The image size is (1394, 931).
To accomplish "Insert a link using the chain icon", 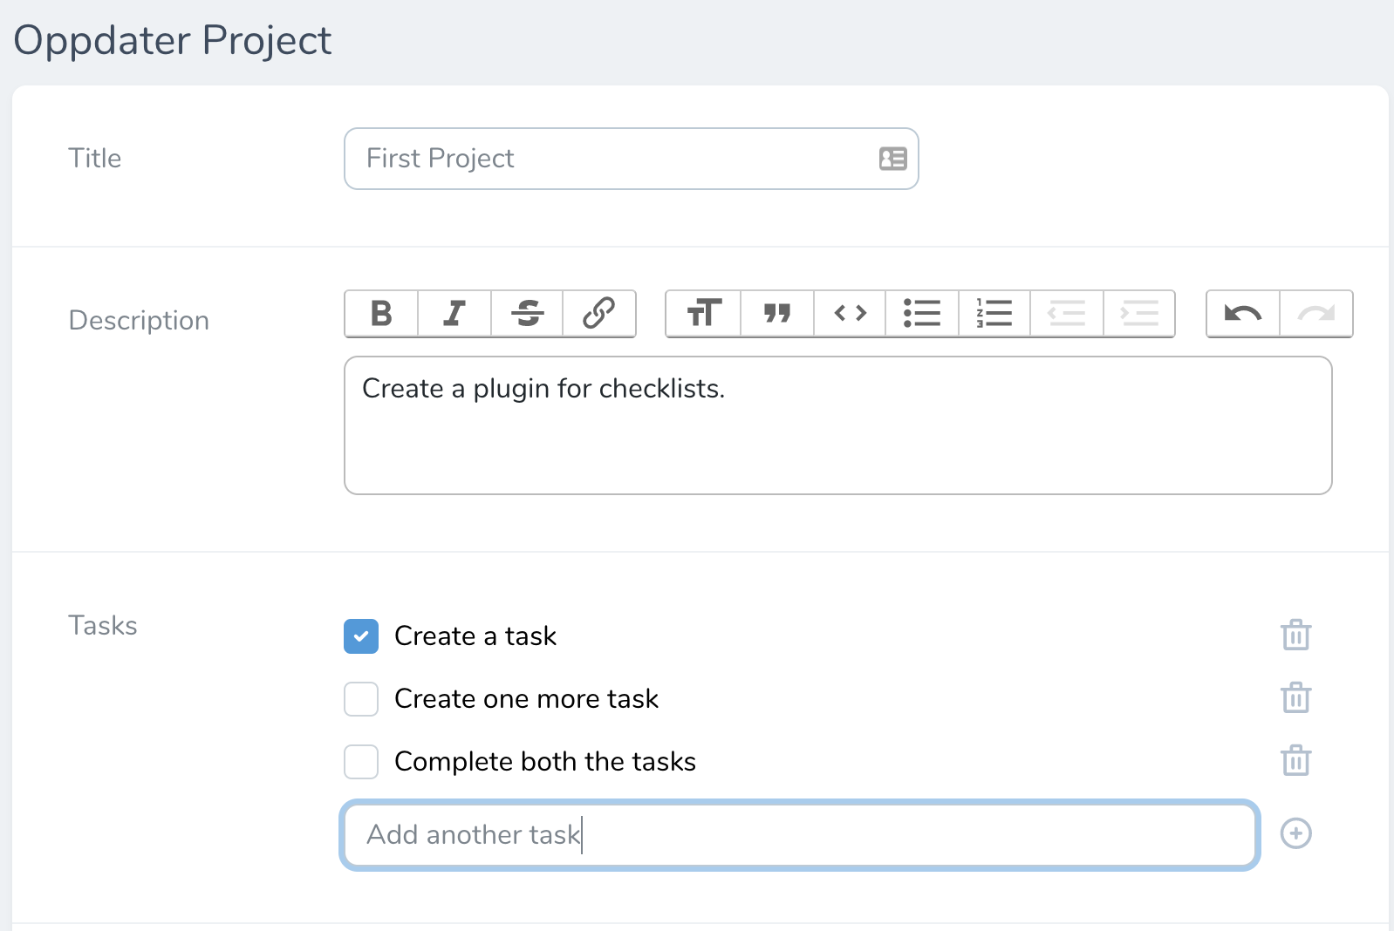I will (599, 313).
